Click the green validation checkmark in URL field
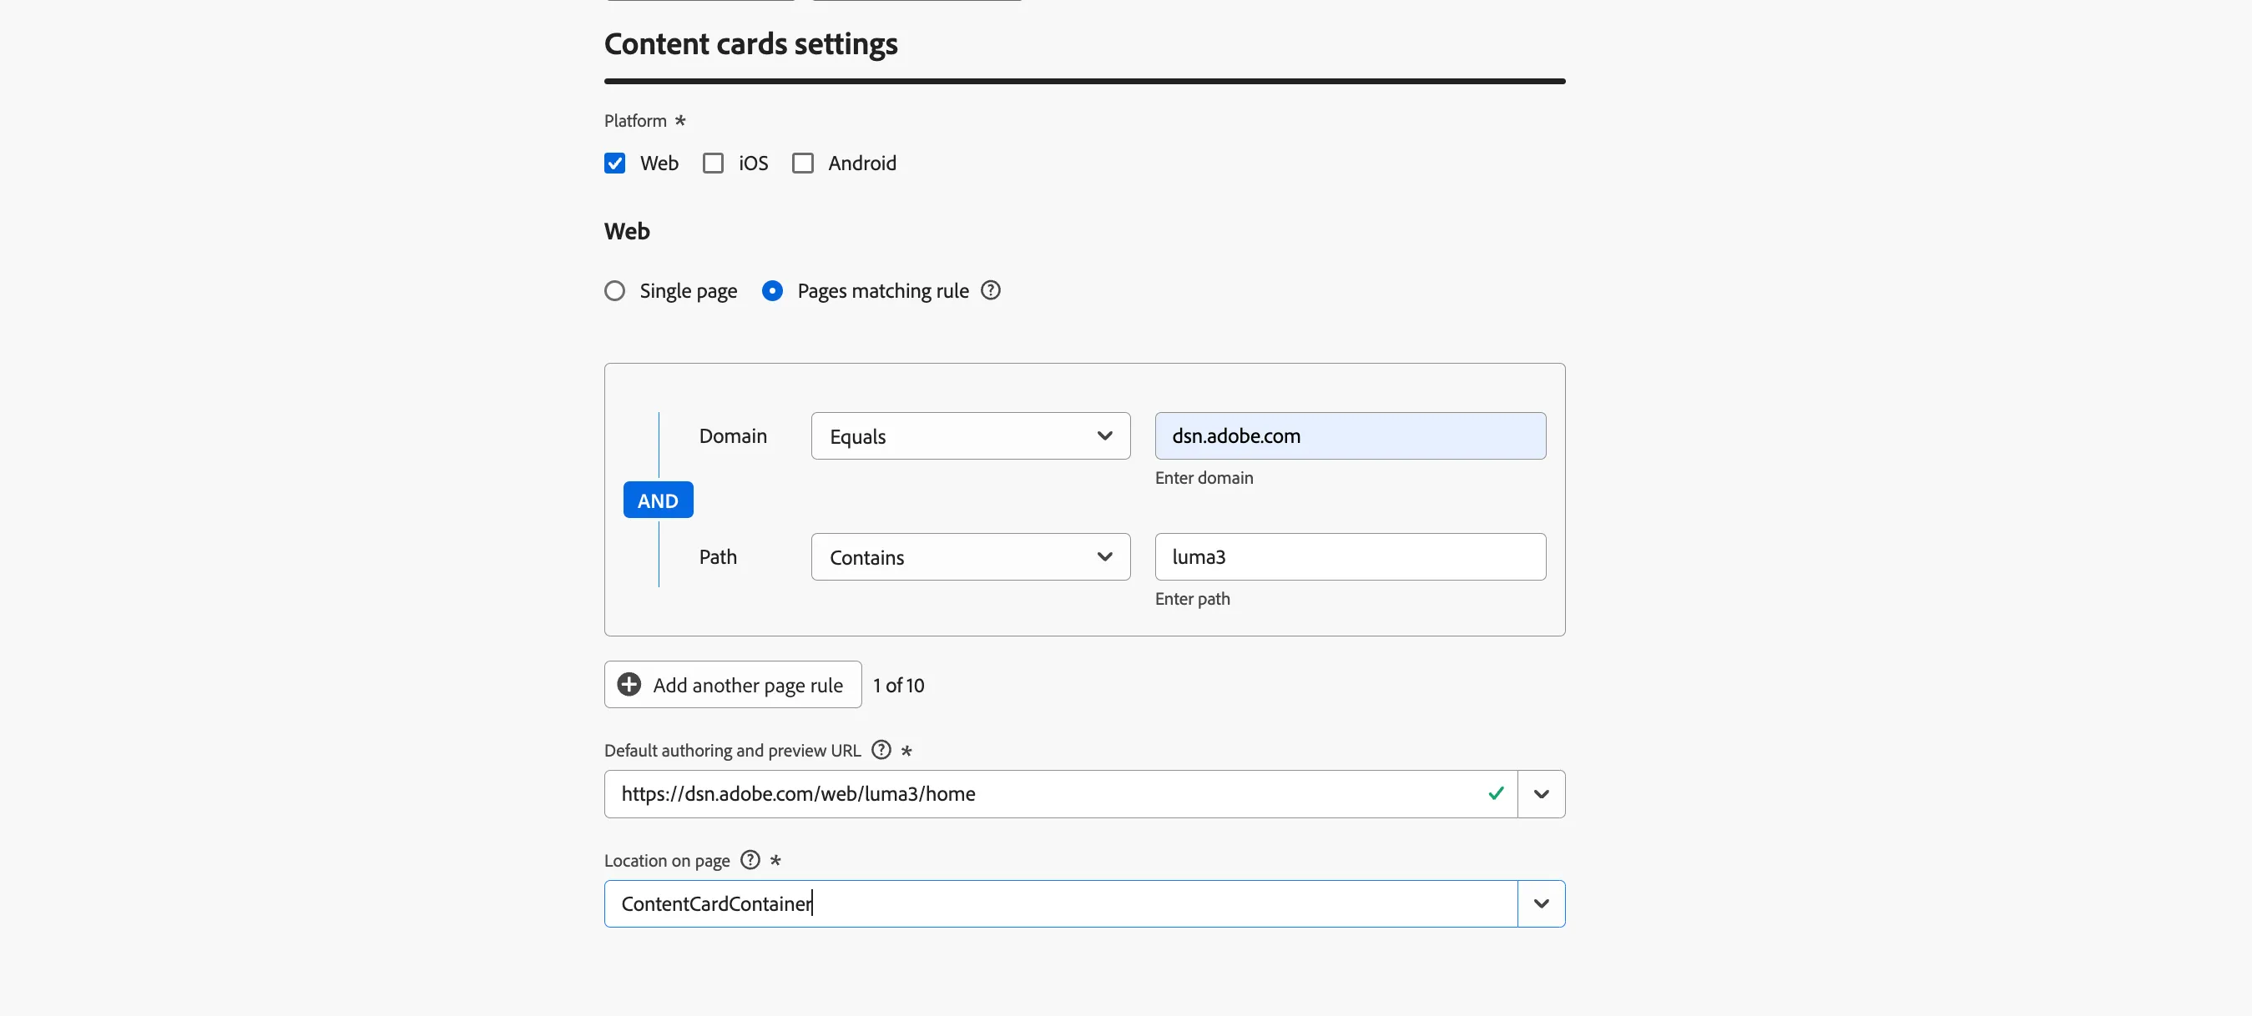The height and width of the screenshot is (1016, 2252). pyautogui.click(x=1496, y=793)
